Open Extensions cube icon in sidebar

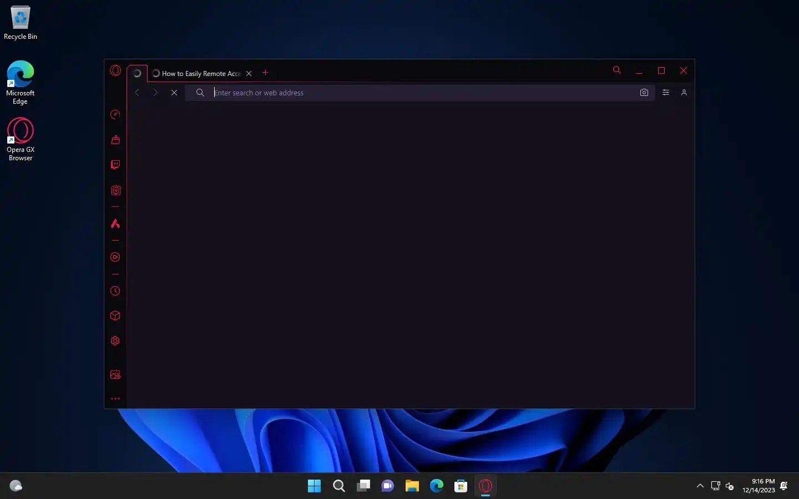(x=115, y=315)
